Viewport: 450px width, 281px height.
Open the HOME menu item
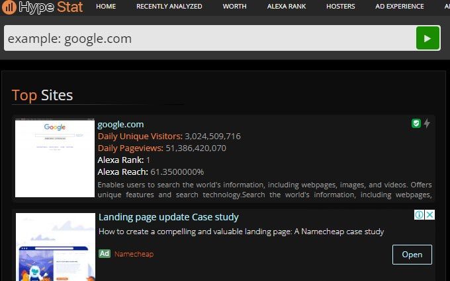tap(106, 7)
